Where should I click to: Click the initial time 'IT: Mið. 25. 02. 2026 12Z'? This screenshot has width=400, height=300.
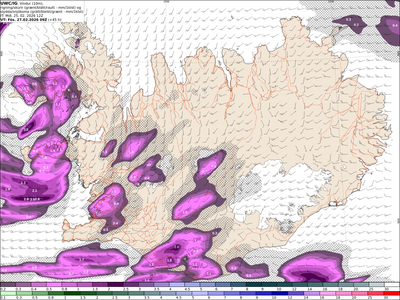(22, 15)
